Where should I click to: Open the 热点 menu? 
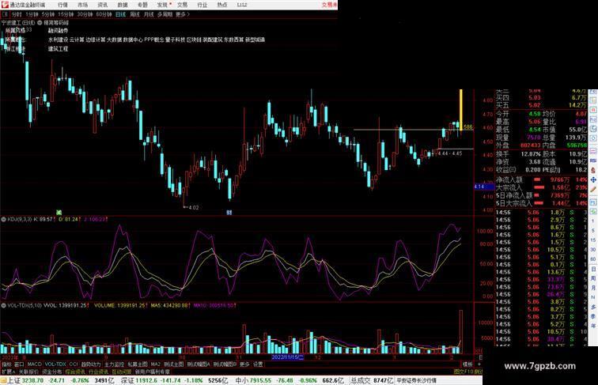pos(222,5)
